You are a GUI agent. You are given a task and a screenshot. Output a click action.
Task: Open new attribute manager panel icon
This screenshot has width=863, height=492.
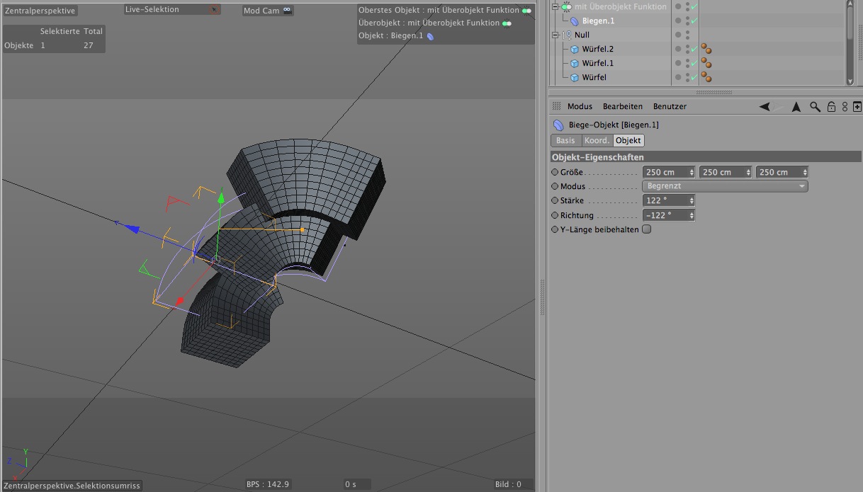click(x=857, y=107)
